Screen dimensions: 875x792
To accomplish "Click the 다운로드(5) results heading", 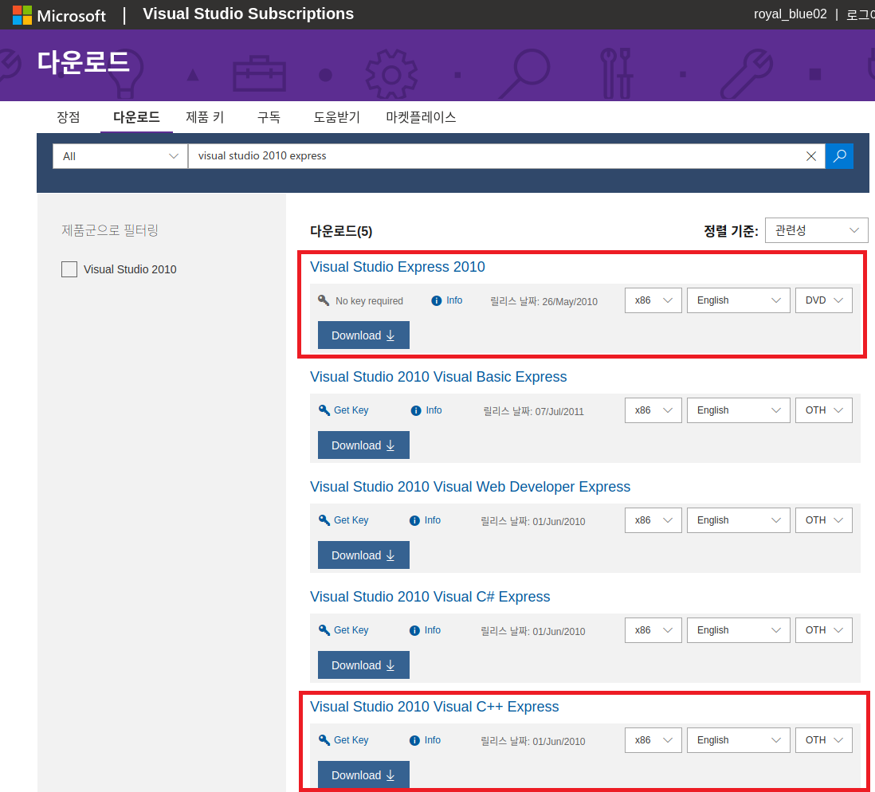I will 341,231.
